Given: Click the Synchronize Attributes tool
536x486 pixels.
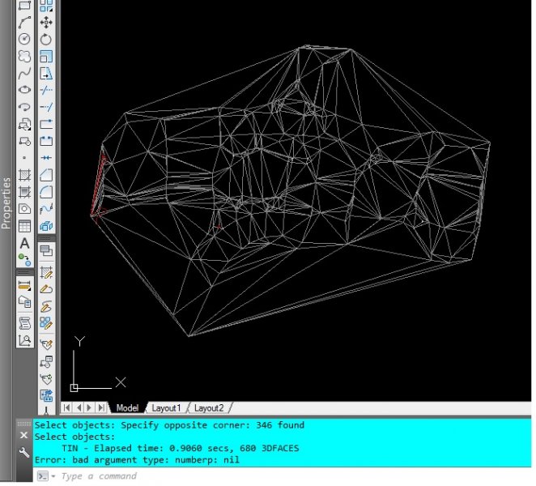Looking at the screenshot, I should tap(46, 378).
